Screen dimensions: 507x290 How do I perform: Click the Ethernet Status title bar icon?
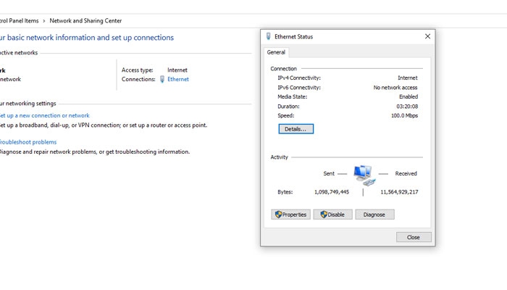click(x=269, y=36)
